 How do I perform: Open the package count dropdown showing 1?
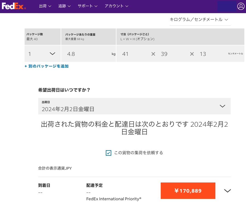(x=43, y=54)
